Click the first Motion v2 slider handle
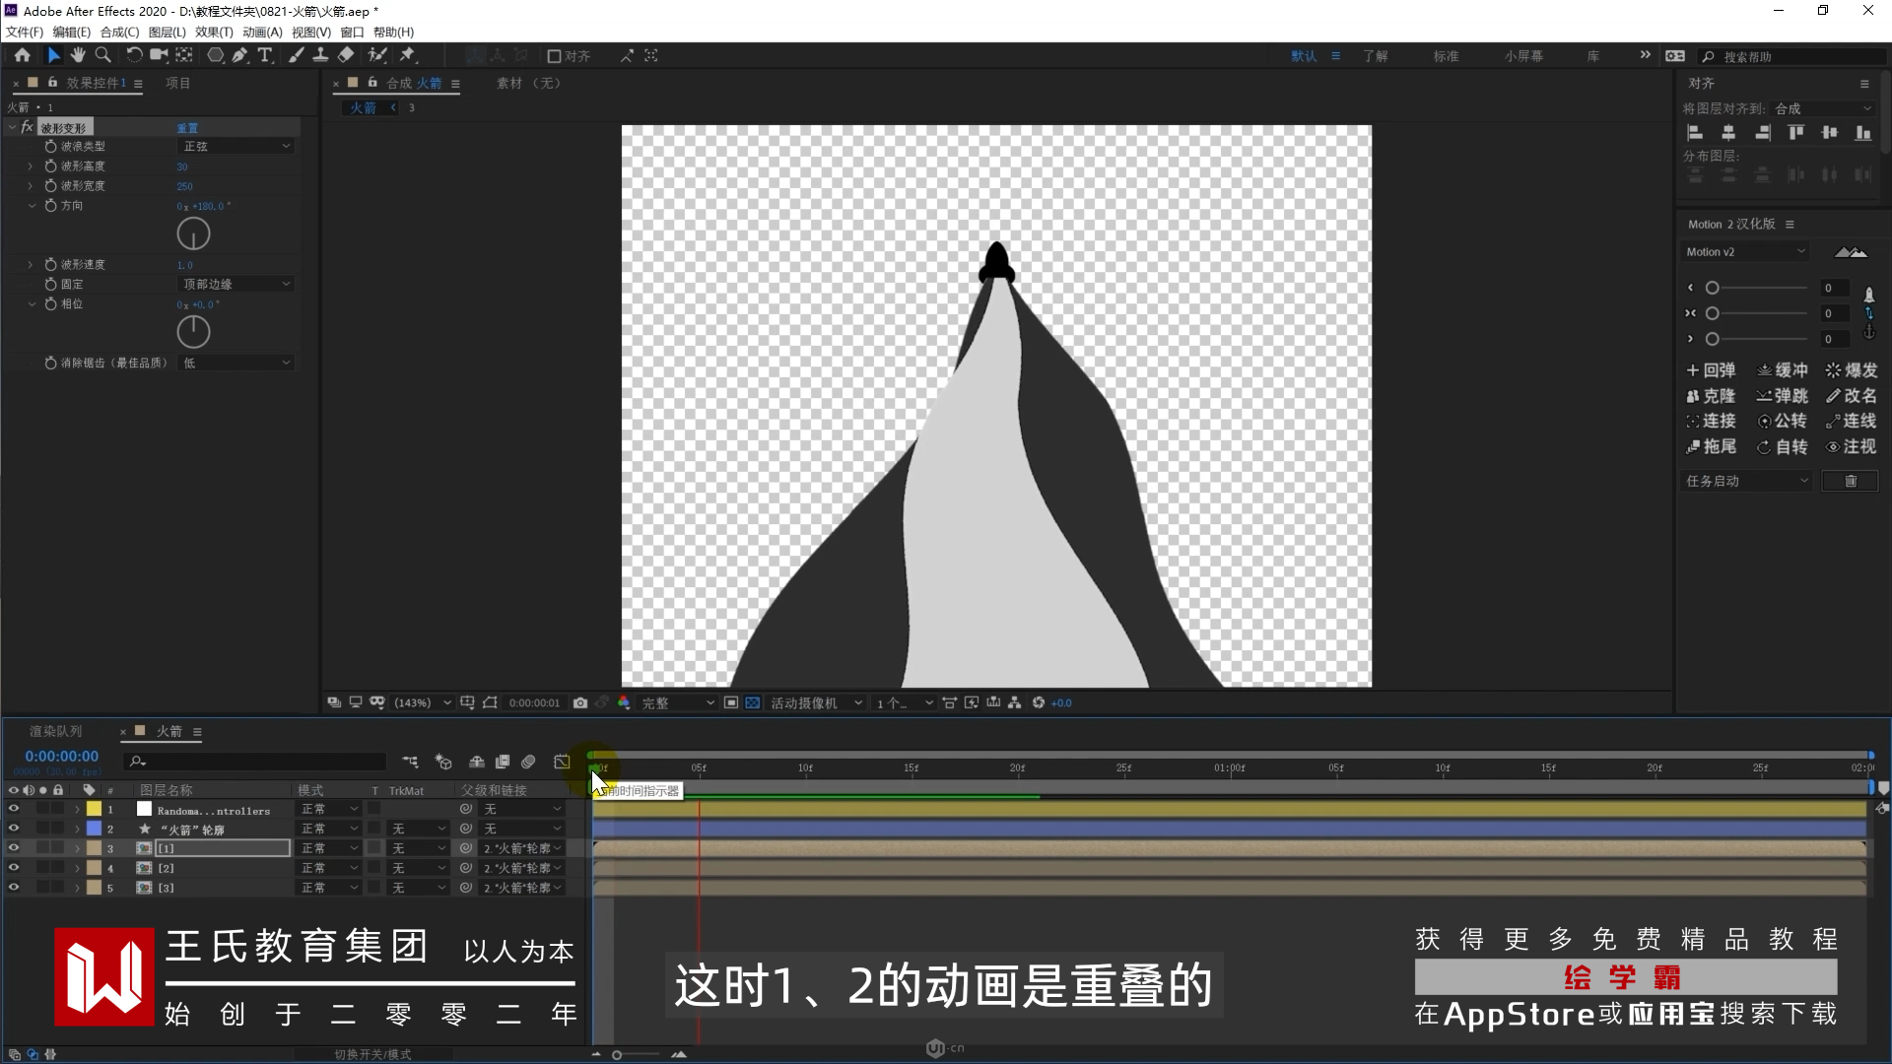1892x1064 pixels. point(1713,289)
